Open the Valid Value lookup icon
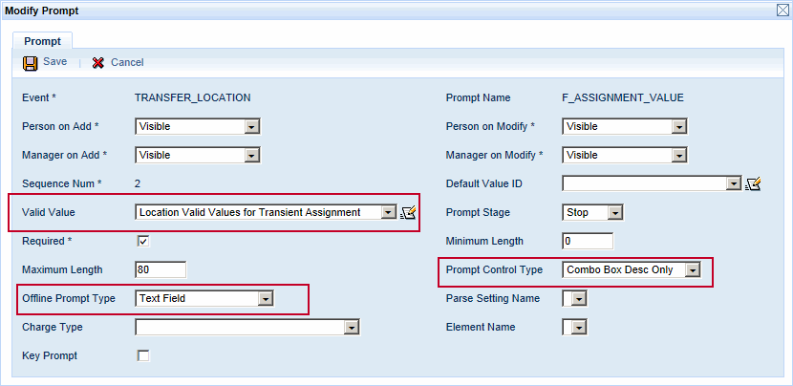Image resolution: width=793 pixels, height=386 pixels. pyautogui.click(x=410, y=213)
